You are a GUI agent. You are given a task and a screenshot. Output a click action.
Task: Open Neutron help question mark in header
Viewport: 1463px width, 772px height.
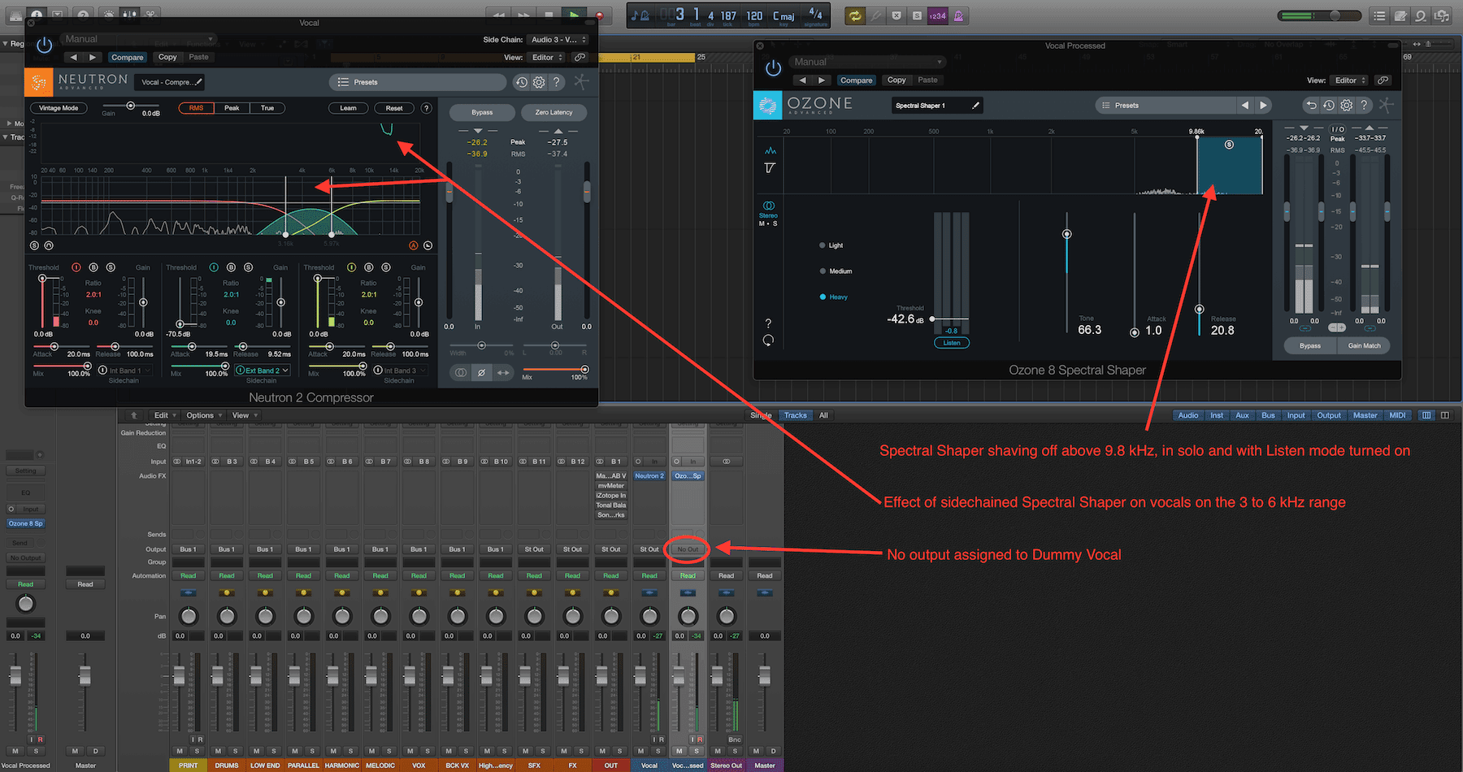[x=556, y=82]
